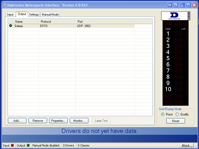This screenshot has height=149, width=199.
Task: Open the About dialog
Action: pos(187,145)
